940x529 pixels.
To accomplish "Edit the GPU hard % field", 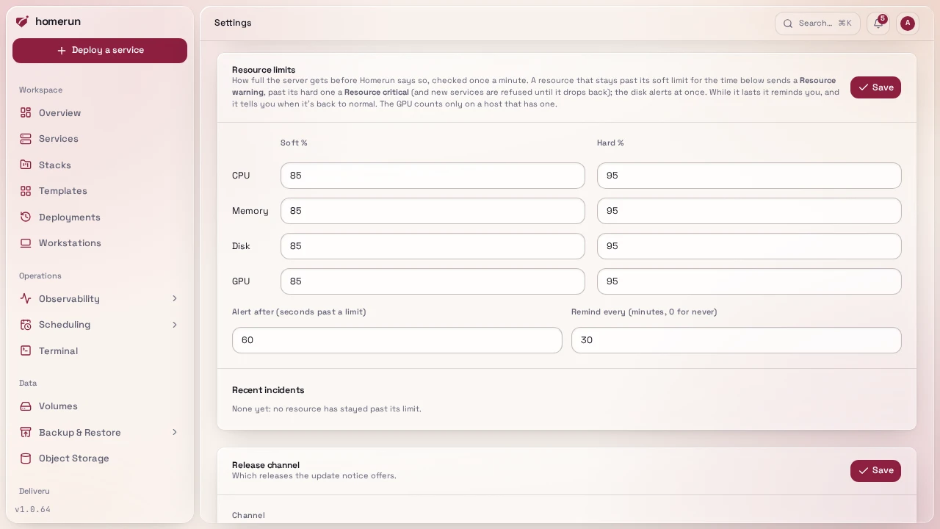I will click(x=749, y=281).
